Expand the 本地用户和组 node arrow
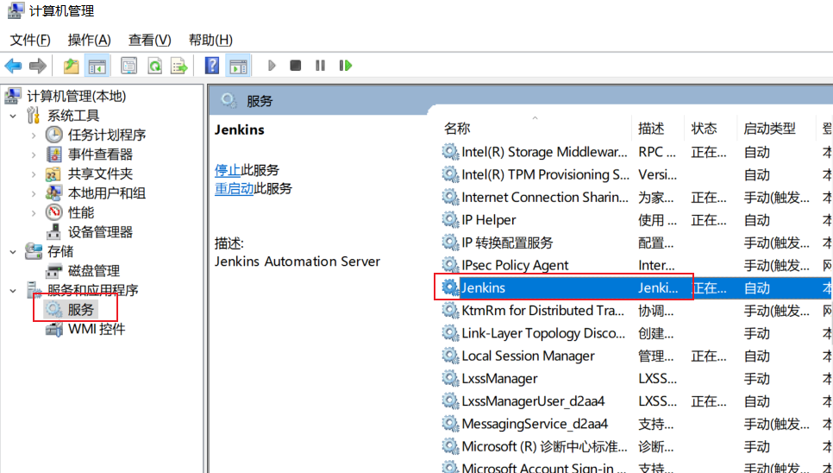833x473 pixels. pyautogui.click(x=34, y=194)
